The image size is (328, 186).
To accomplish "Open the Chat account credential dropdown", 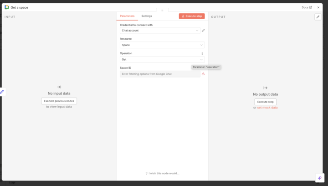I will [160, 31].
